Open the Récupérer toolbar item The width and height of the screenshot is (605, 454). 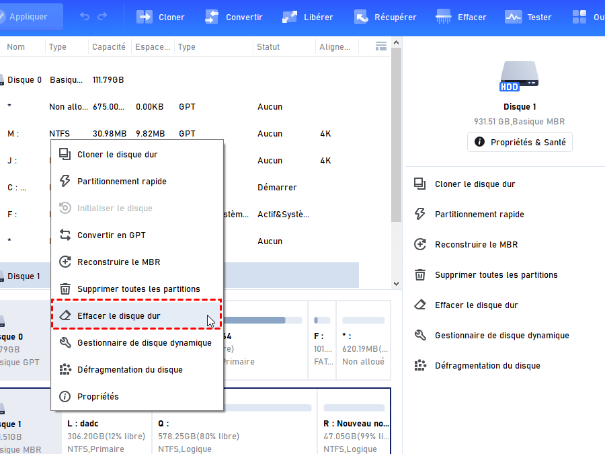[x=385, y=17]
